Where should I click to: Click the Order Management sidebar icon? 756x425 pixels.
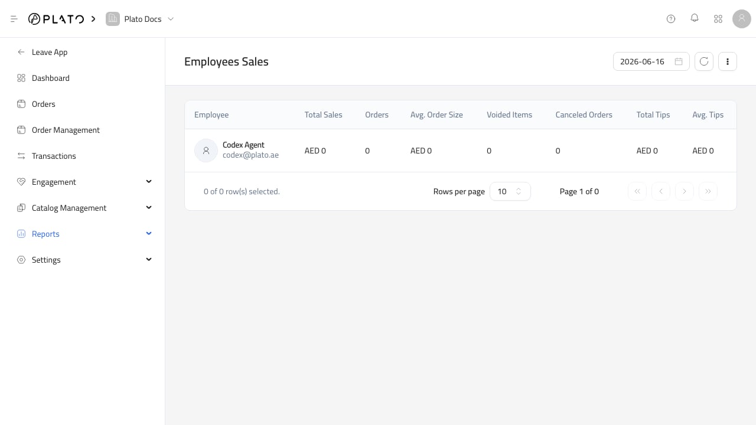(x=21, y=130)
